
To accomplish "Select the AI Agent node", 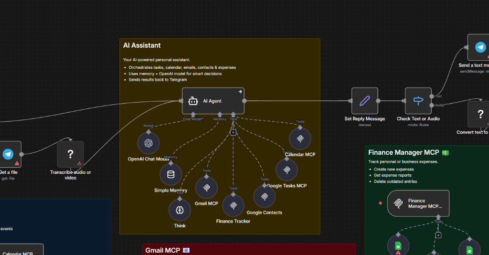I will [x=213, y=101].
